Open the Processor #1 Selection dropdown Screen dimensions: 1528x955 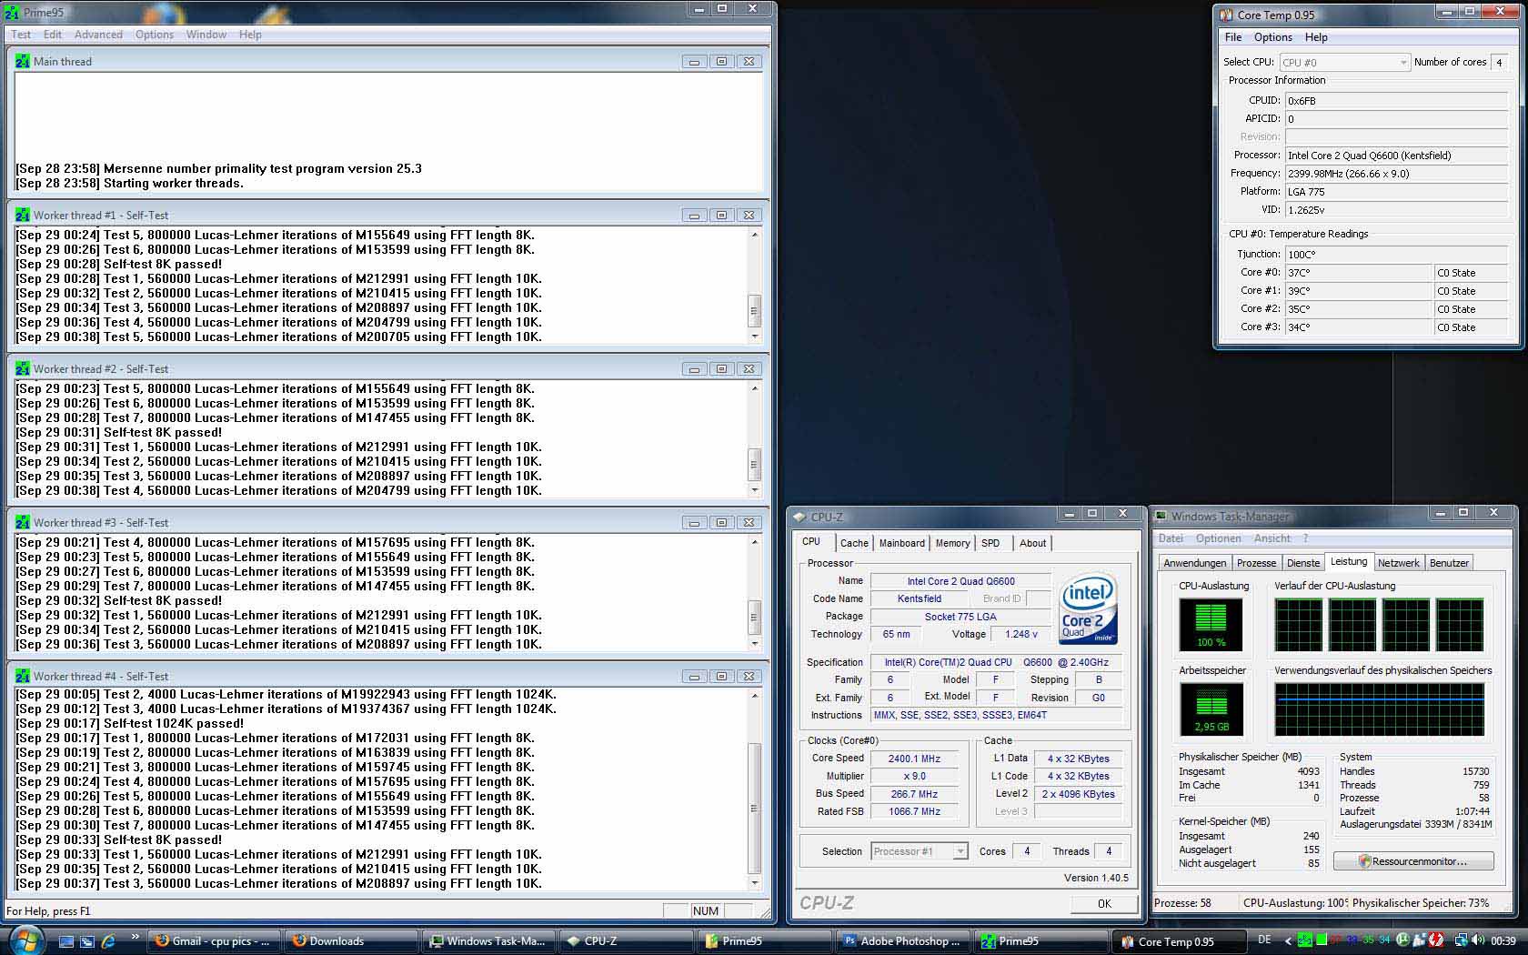pos(919,851)
